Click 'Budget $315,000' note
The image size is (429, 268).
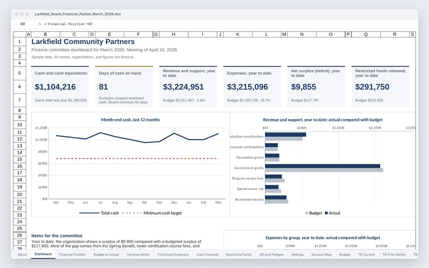click(369, 100)
